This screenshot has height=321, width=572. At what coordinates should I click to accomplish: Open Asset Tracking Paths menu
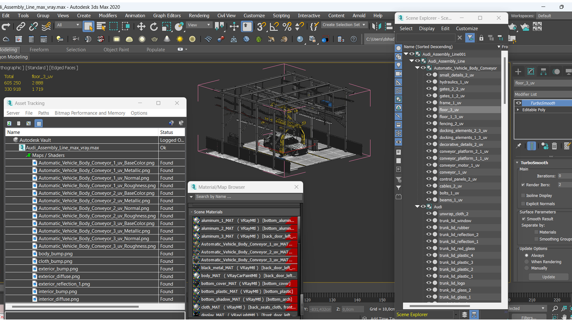click(43, 113)
